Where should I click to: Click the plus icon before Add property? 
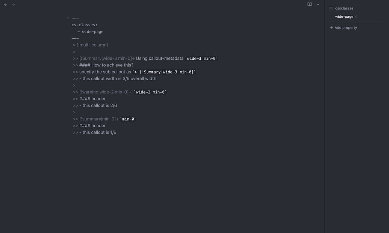[331, 27]
